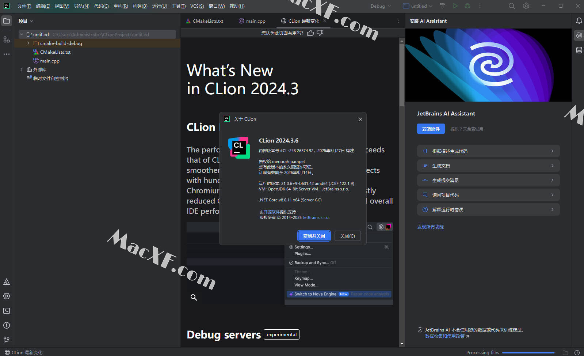
Task: Expand the cmake-build-debug folder
Action: click(28, 43)
